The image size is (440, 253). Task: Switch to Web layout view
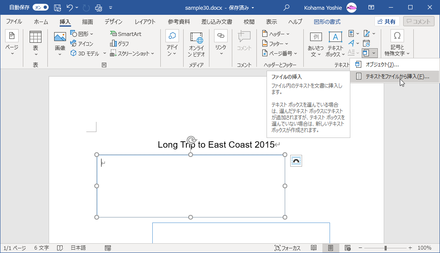coord(348,247)
